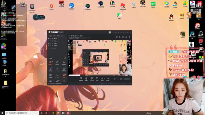This screenshot has height=115, width=205.
Task: Open the Windows Start menu
Action: pyautogui.click(x=2, y=113)
